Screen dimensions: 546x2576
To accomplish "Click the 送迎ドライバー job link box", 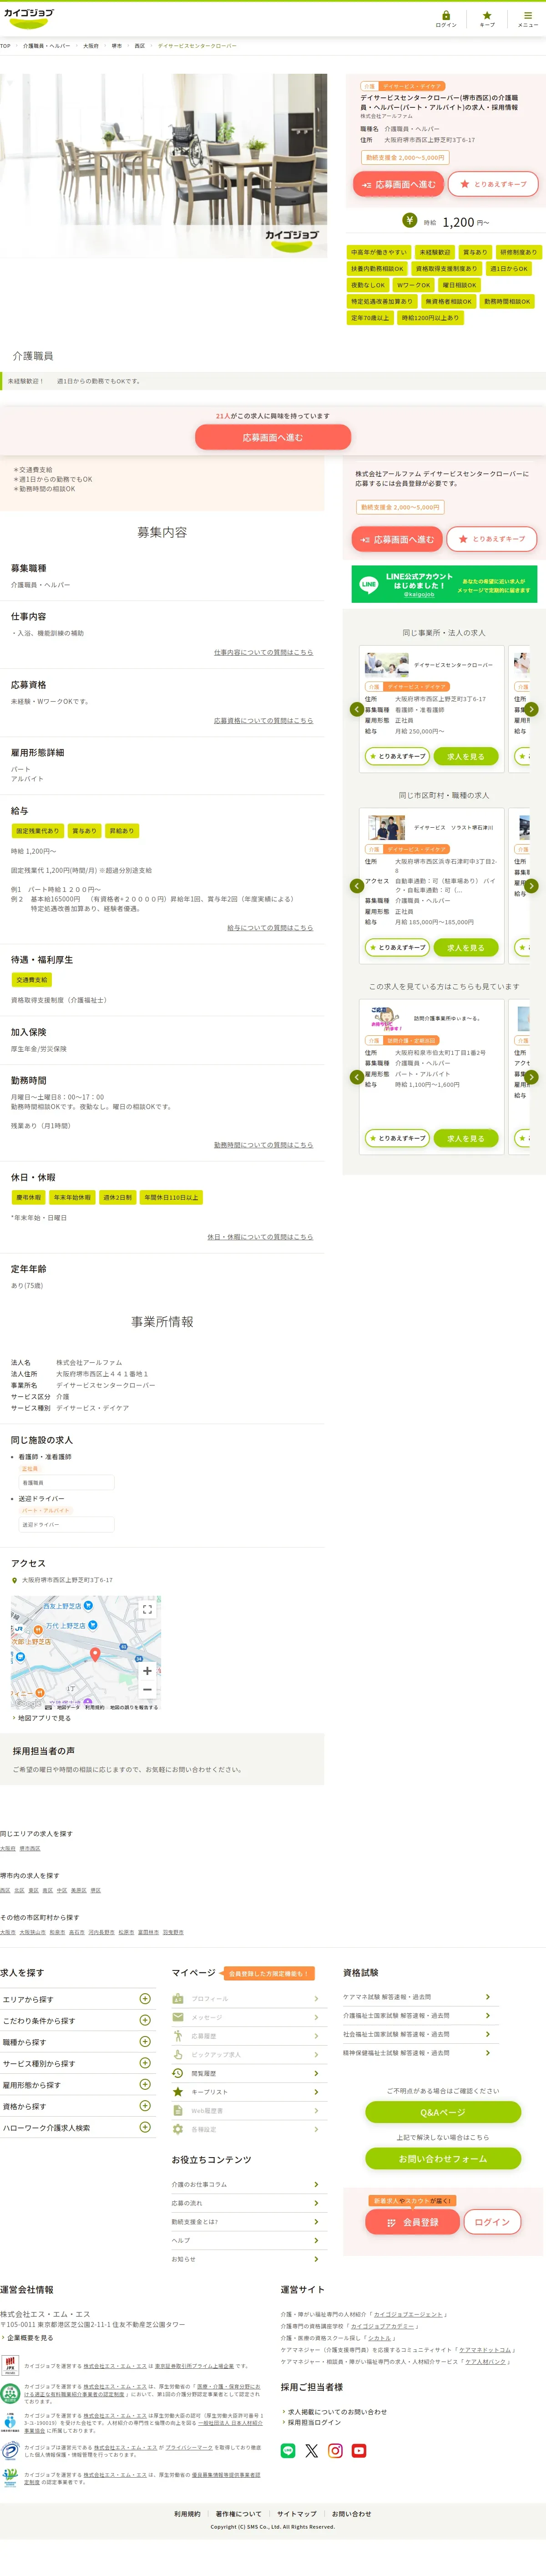I will point(66,1525).
